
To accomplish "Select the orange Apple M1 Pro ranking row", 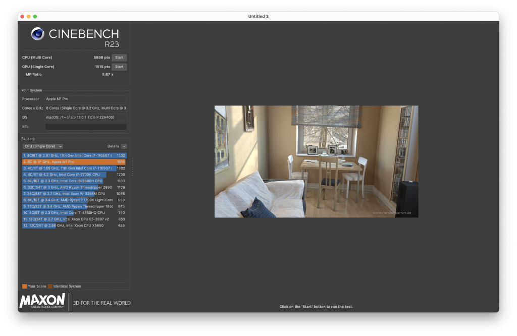I will click(x=74, y=162).
